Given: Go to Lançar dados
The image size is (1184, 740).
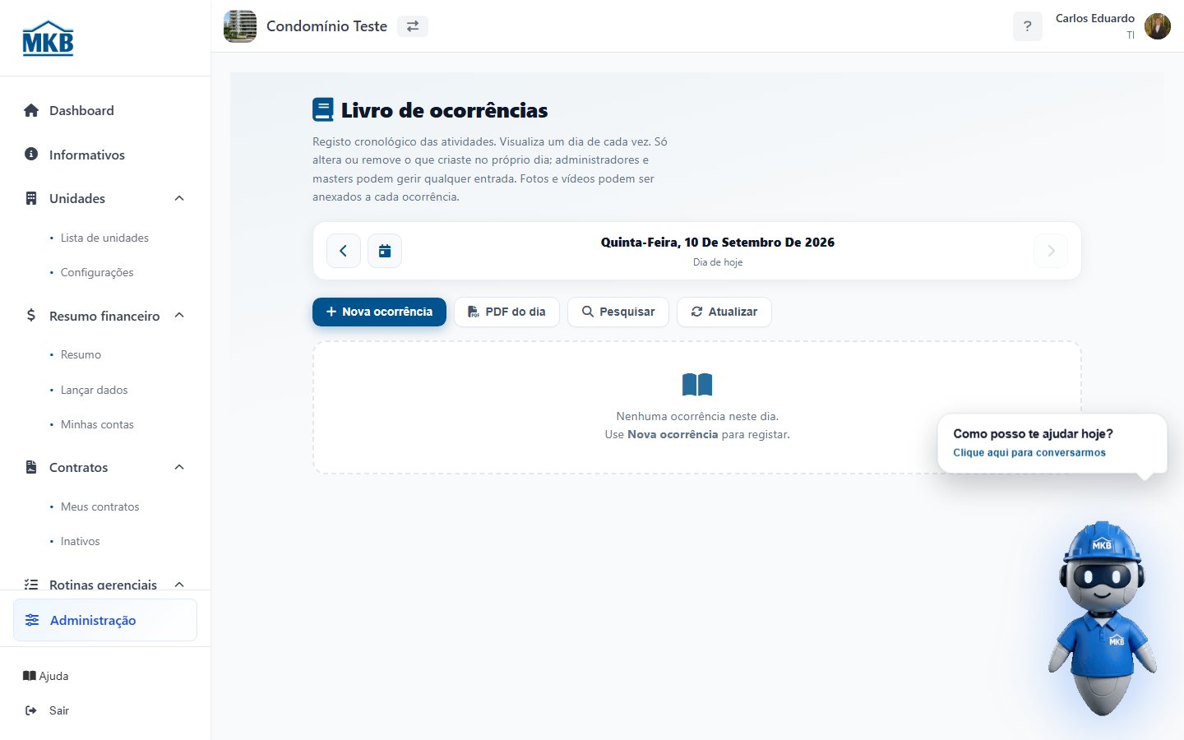Looking at the screenshot, I should 95,390.
